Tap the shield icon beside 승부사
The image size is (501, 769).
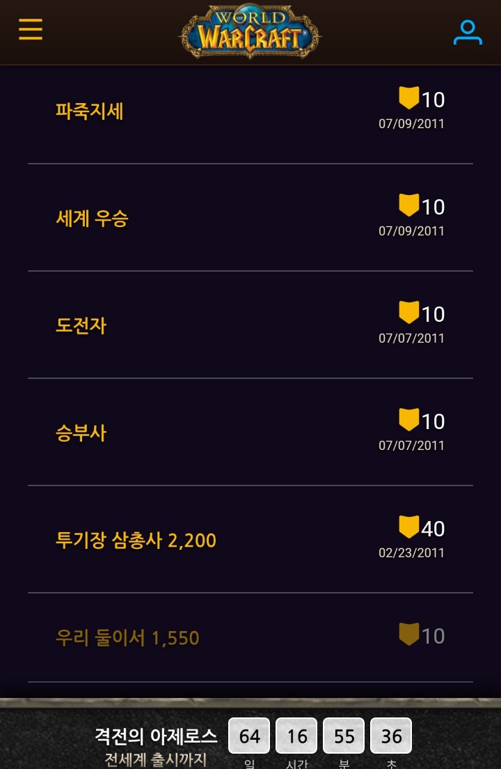pos(408,420)
